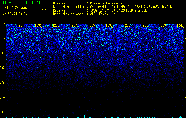Click the 'Receiving antenna' field label
This screenshot has height=118, width=186.
click(x=68, y=14)
